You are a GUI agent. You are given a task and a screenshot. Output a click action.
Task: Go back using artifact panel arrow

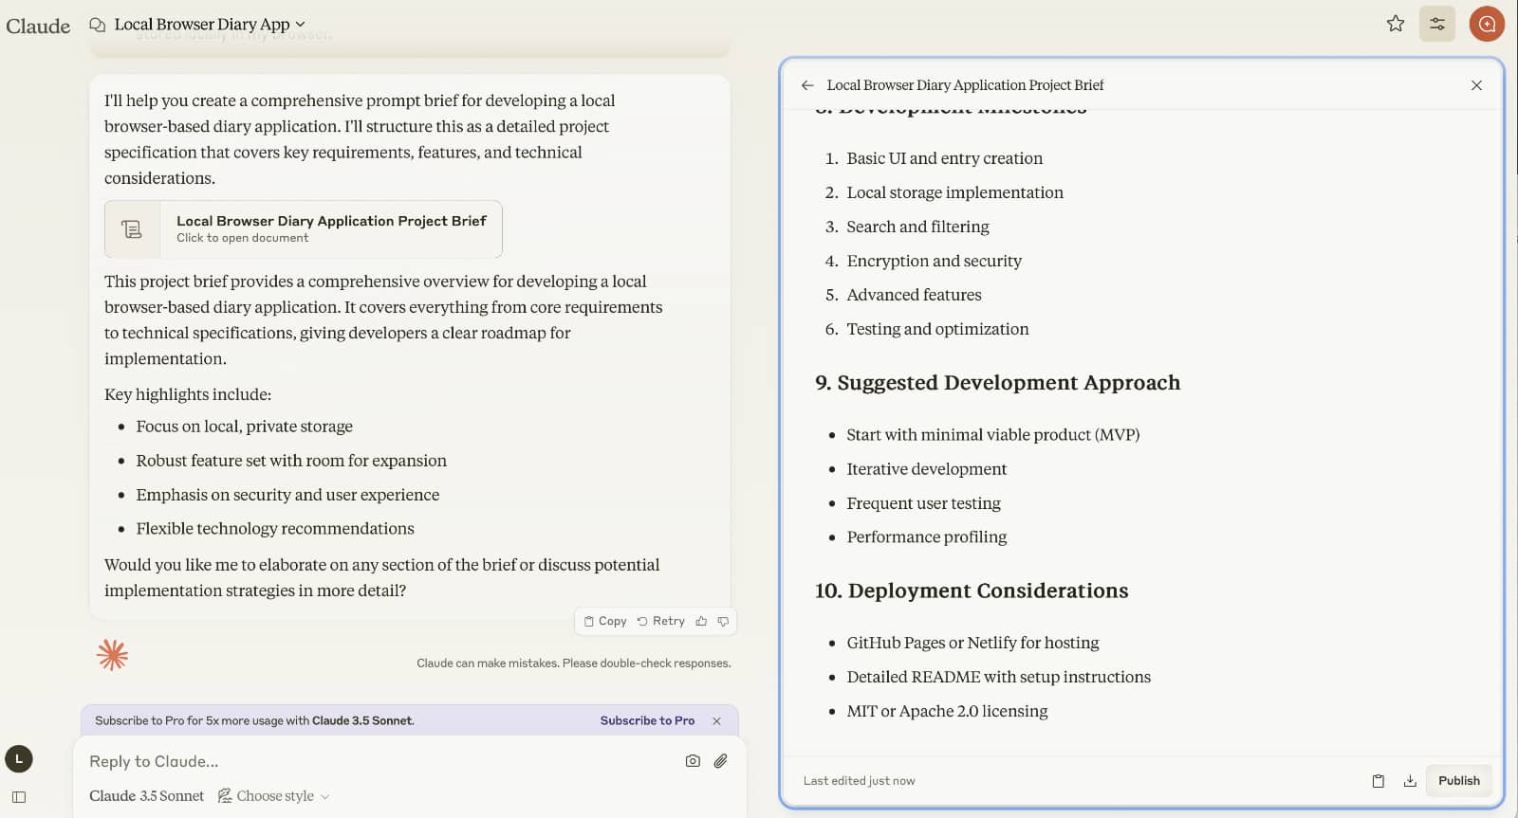click(x=807, y=85)
